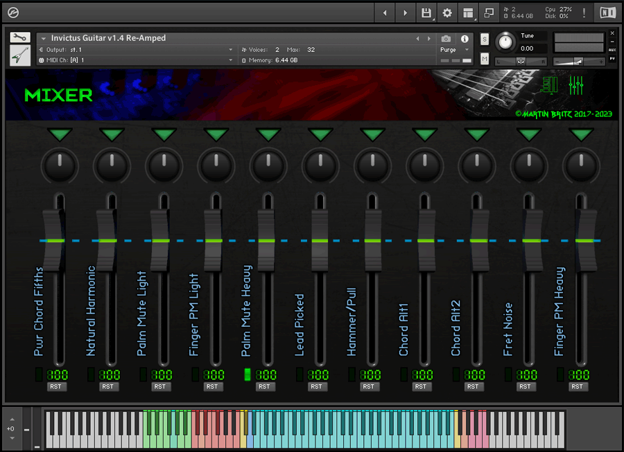The image size is (624, 452).
Task: Go to the next preset arrow in top bar
Action: (405, 13)
